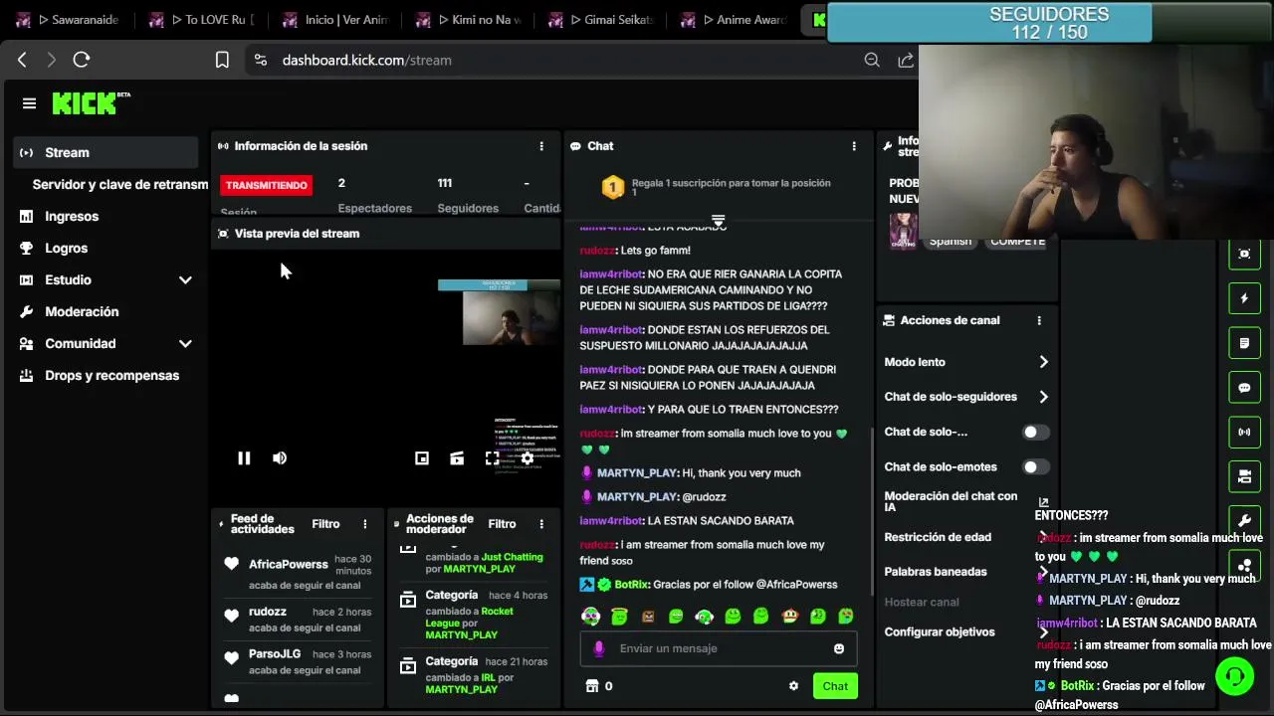
Task: Reload the page with the refresh icon
Action: click(82, 60)
